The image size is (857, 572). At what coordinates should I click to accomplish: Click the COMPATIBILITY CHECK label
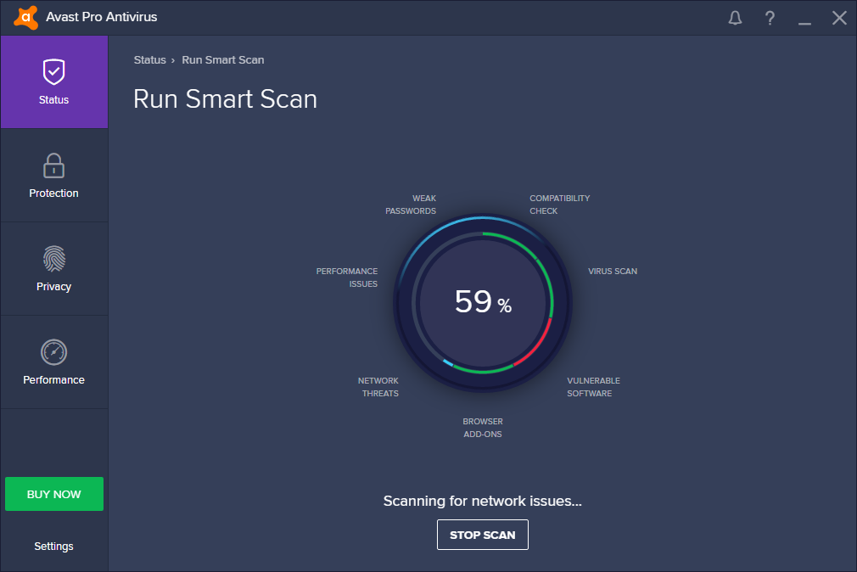[x=560, y=205]
